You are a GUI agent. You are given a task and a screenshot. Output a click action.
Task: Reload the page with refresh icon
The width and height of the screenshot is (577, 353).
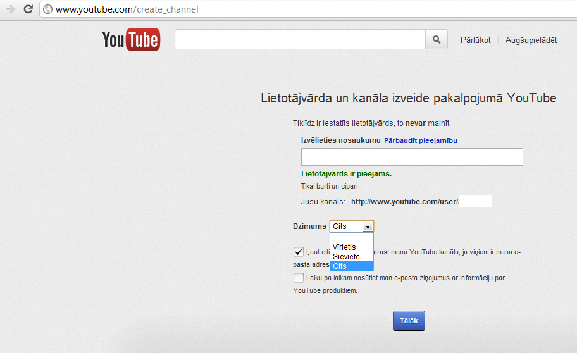click(x=28, y=9)
